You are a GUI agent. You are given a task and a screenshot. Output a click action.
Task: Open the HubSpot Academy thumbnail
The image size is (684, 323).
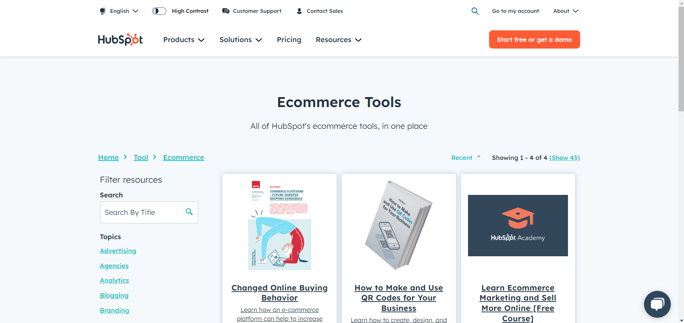(x=518, y=226)
